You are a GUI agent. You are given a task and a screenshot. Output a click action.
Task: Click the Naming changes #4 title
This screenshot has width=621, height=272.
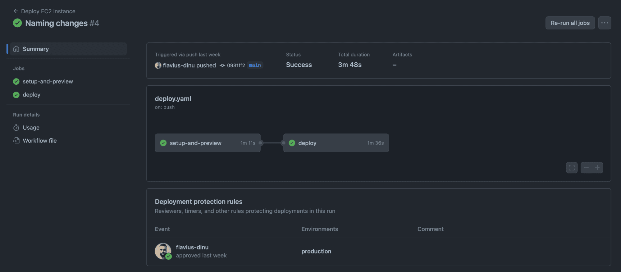click(x=62, y=23)
